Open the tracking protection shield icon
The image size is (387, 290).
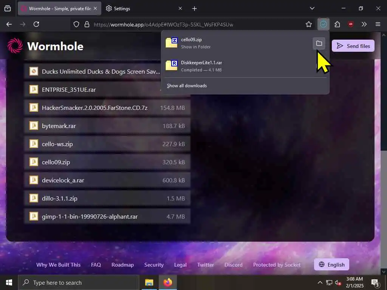tap(76, 24)
